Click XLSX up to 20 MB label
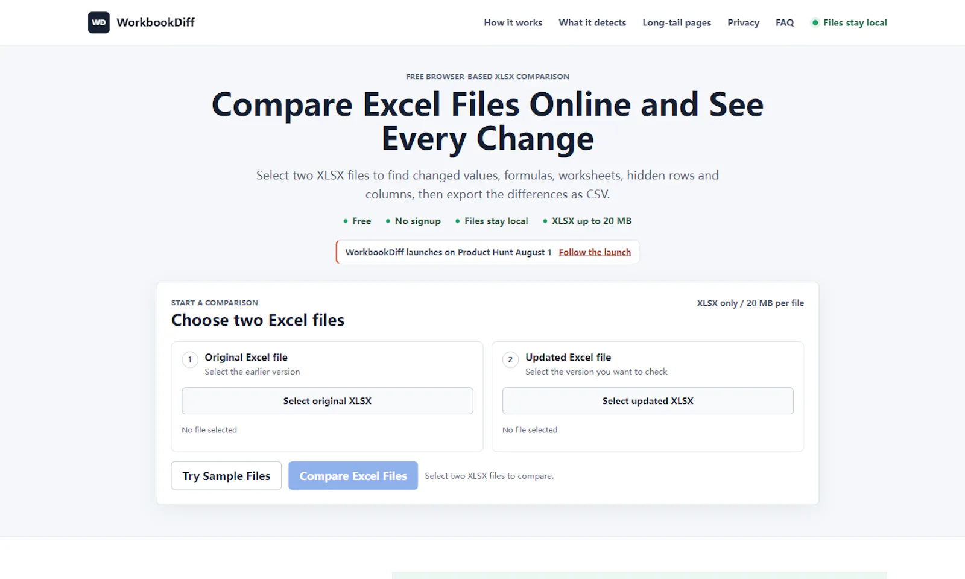Image resolution: width=965 pixels, height=579 pixels. [x=591, y=221]
